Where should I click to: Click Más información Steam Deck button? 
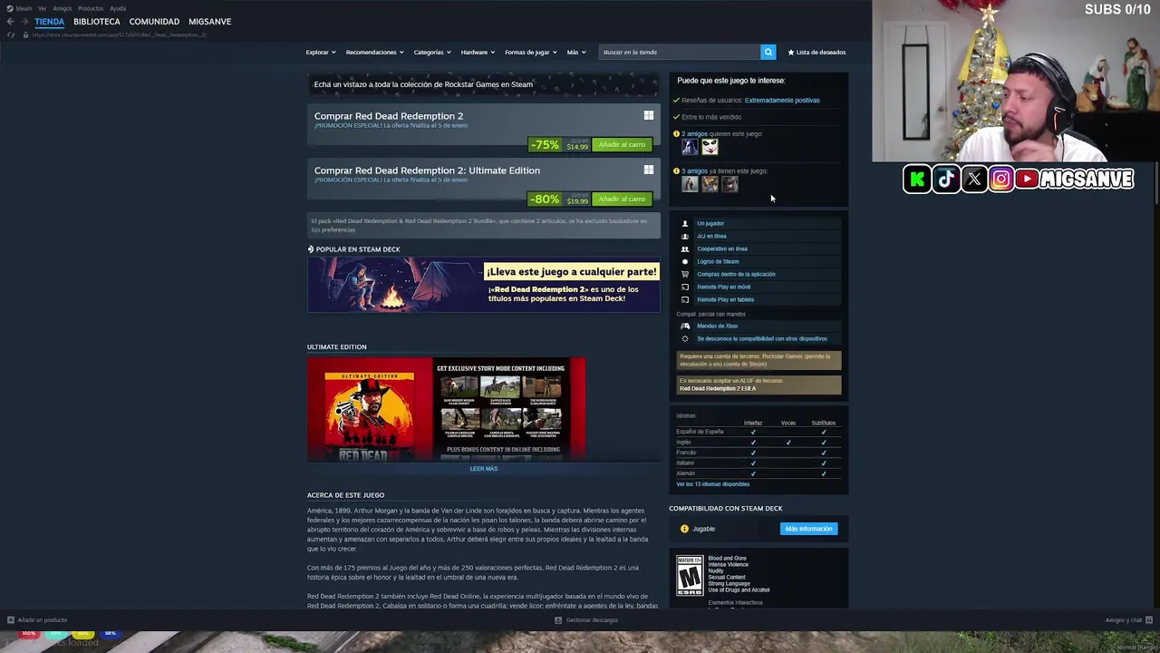(808, 529)
